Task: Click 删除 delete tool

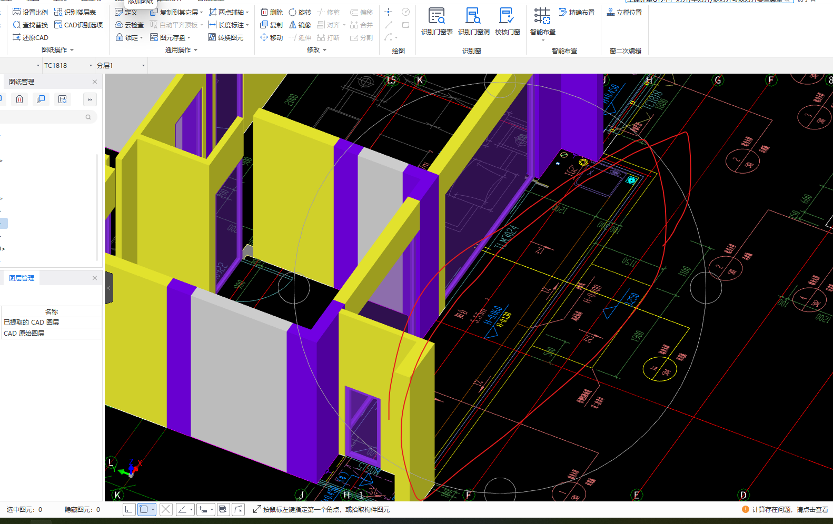Action: click(x=272, y=12)
